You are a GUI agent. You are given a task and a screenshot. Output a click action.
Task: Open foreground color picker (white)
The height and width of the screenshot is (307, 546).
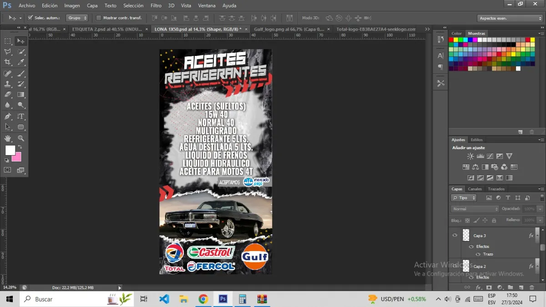click(x=10, y=150)
